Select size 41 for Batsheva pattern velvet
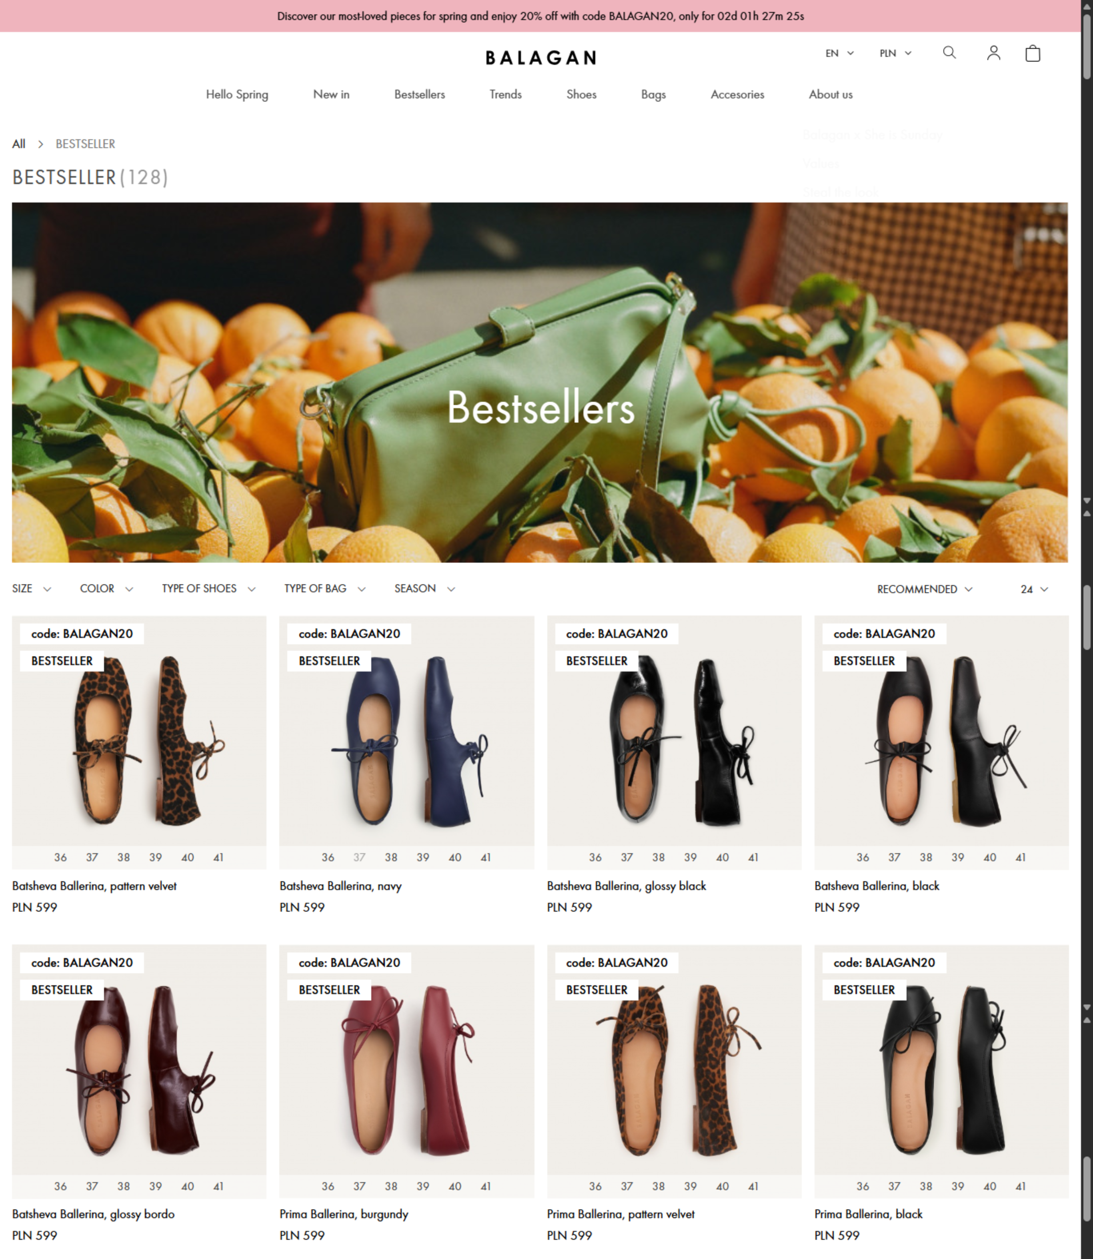This screenshot has width=1093, height=1259. [218, 858]
